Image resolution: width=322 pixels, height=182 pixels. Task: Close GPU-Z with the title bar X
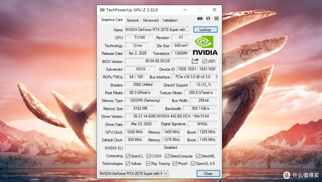coord(214,10)
